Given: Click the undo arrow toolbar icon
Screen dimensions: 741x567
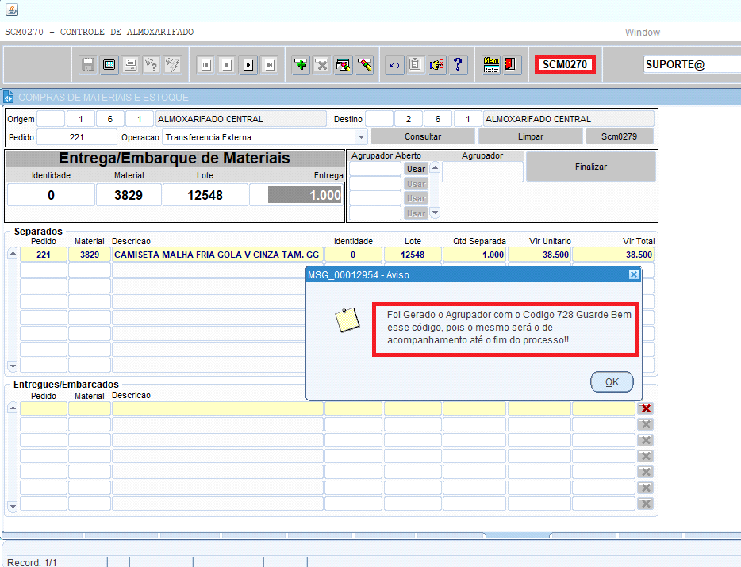Looking at the screenshot, I should pyautogui.click(x=394, y=65).
